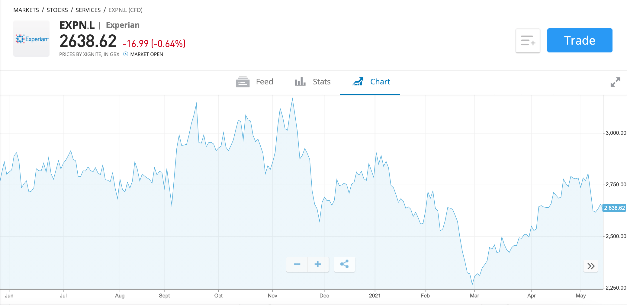This screenshot has width=627, height=305.
Task: Click the Dec label on time axis
Action: 324,296
